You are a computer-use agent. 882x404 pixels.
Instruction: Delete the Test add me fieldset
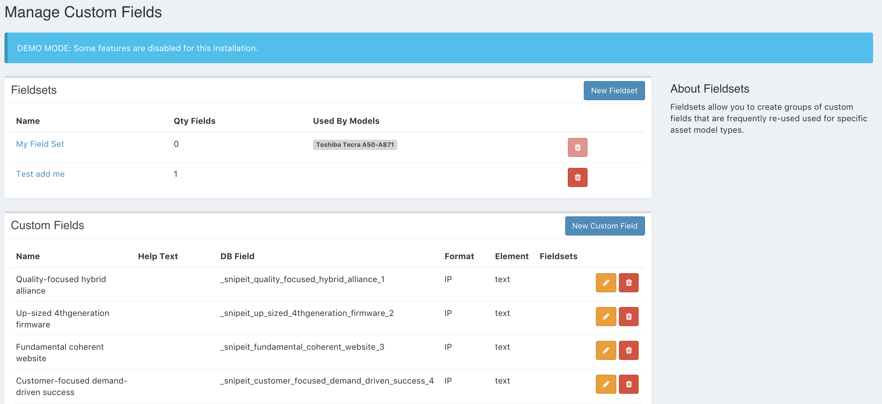578,177
